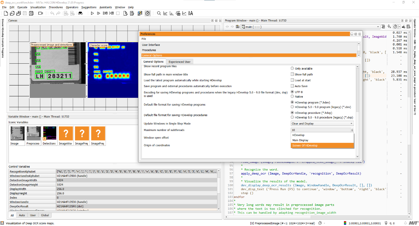Screen dimensions: 419x226
Task: Select the UTF-8 encoding radio button
Action: pos(292,92)
